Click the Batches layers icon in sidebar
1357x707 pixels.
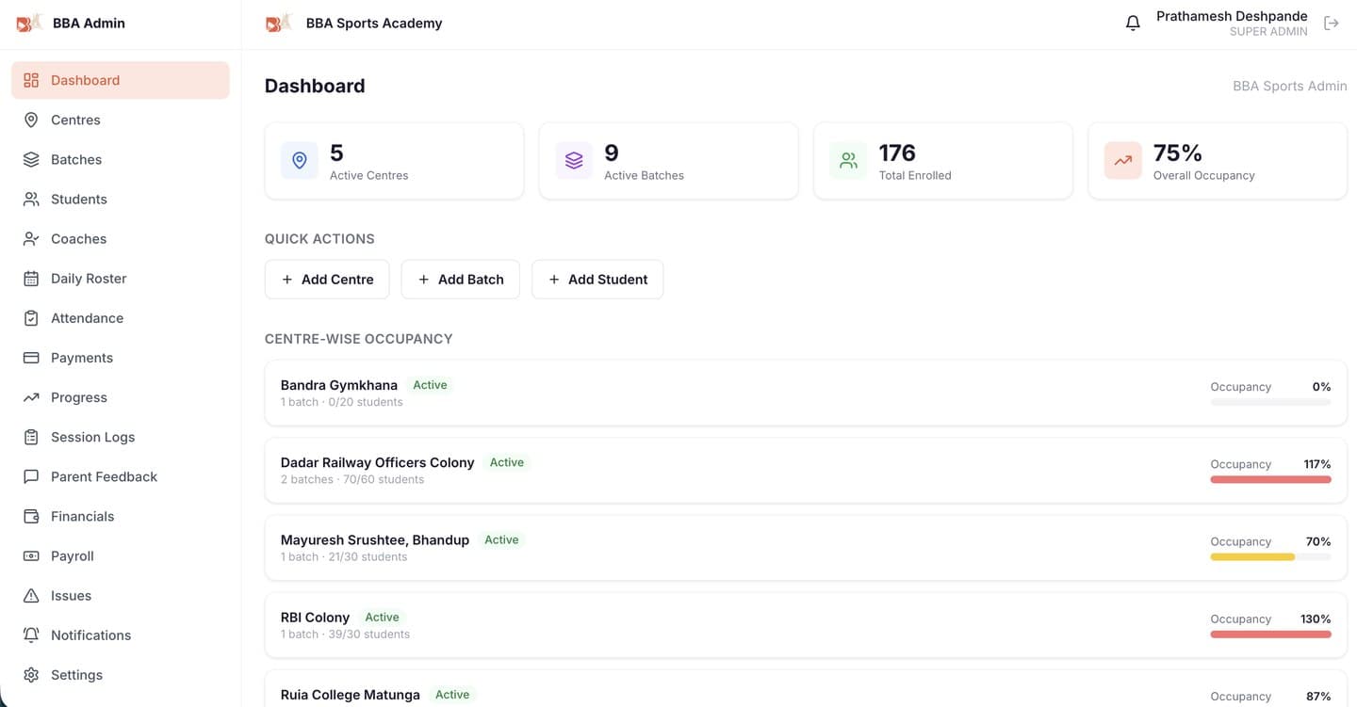[31, 159]
